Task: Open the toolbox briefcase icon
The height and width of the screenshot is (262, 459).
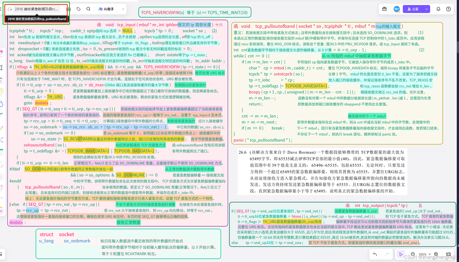Action: tap(384, 9)
